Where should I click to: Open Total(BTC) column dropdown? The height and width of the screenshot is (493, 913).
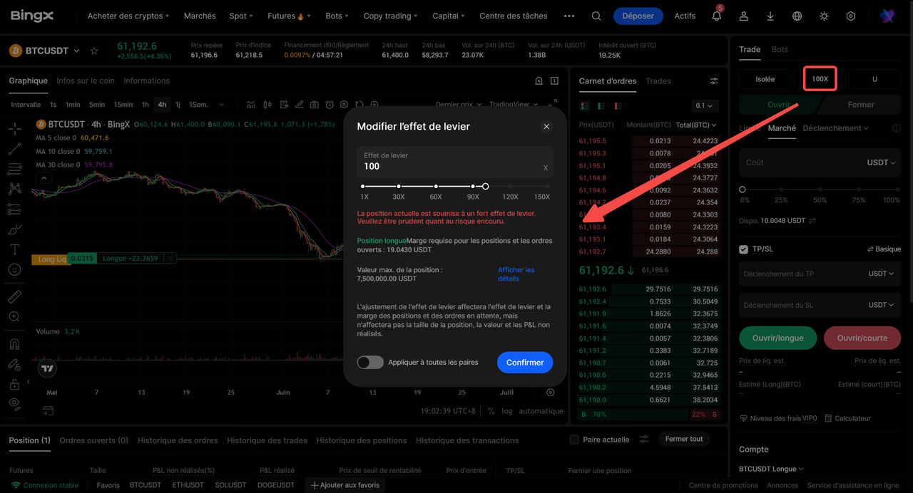click(695, 125)
